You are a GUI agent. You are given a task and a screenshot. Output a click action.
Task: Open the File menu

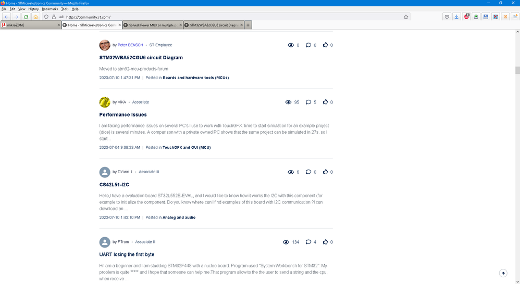point(4,9)
